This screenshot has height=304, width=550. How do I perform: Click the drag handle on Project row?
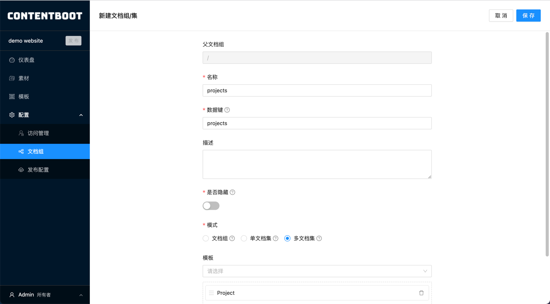click(211, 293)
